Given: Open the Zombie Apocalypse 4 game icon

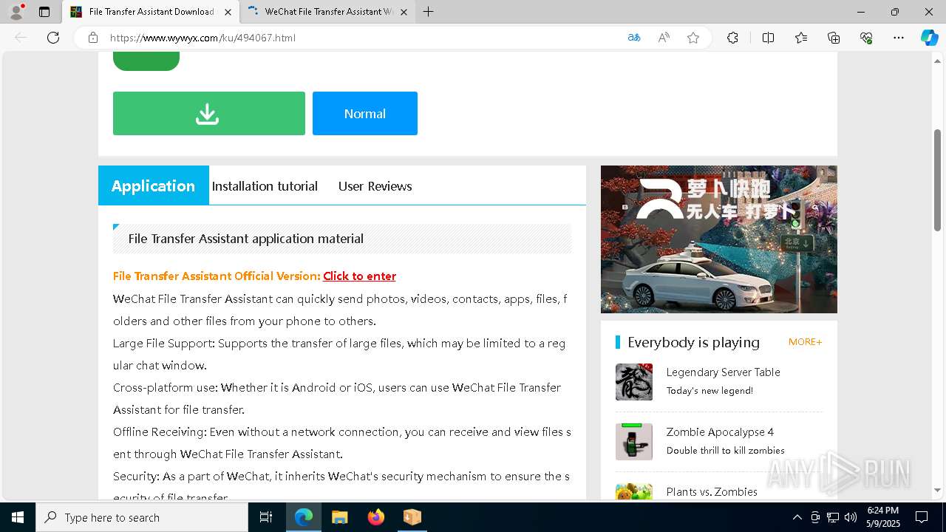Looking at the screenshot, I should [x=634, y=442].
